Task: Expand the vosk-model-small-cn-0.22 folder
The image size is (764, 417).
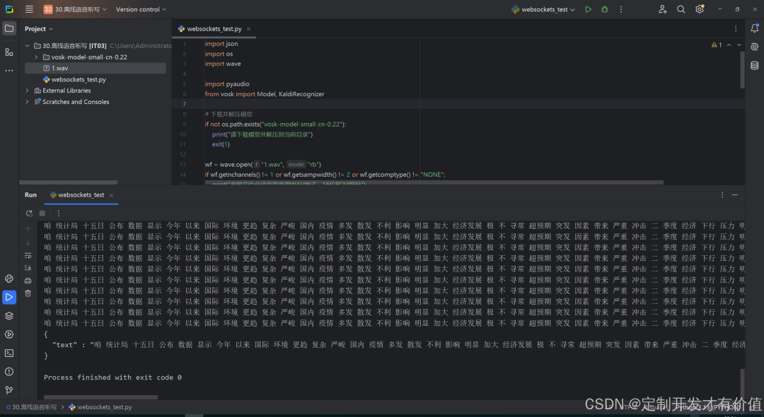Action: tap(36, 57)
